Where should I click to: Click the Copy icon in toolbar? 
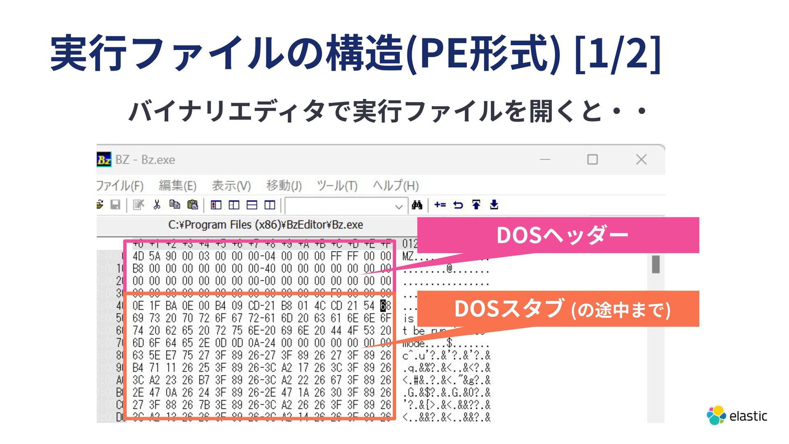tap(175, 205)
